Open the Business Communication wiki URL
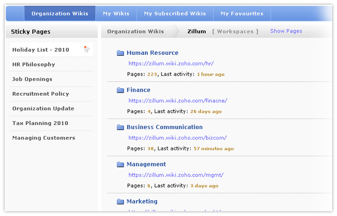337x216 pixels. [x=177, y=138]
